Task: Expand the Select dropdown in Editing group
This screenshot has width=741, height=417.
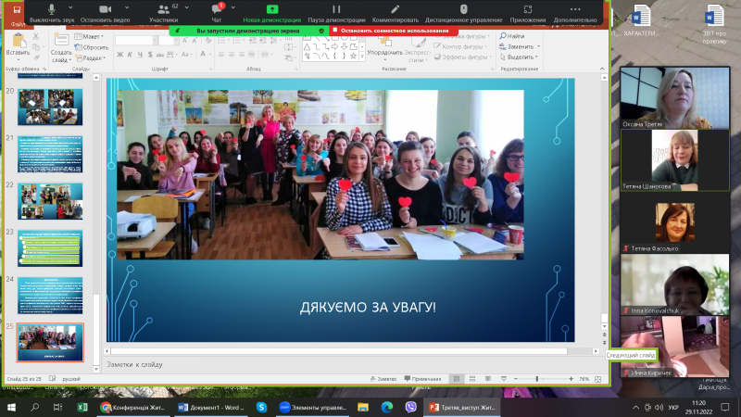Action: [x=541, y=57]
